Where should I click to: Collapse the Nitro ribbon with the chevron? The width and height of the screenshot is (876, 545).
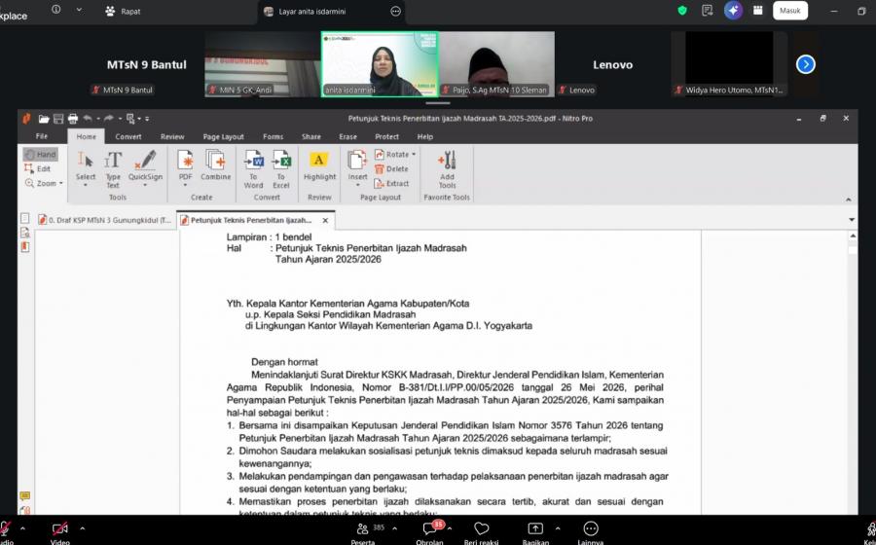[x=848, y=200]
